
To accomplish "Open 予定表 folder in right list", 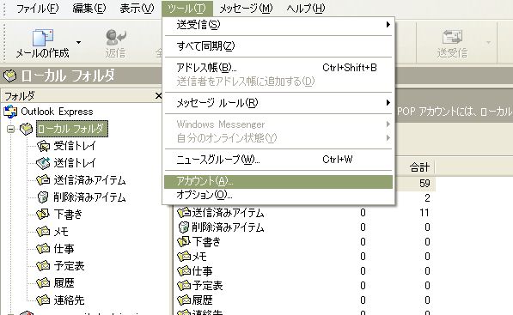I will (x=200, y=285).
